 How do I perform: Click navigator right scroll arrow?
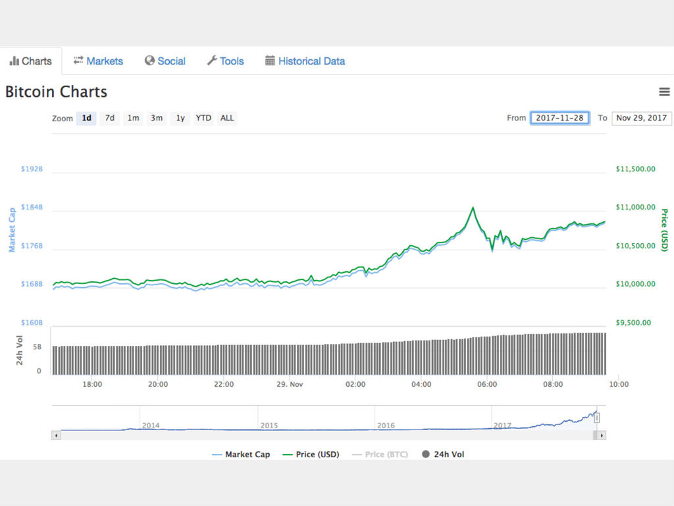click(602, 436)
